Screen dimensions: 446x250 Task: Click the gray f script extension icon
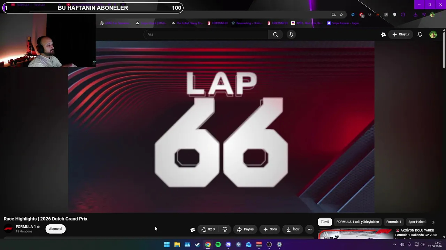click(386, 15)
